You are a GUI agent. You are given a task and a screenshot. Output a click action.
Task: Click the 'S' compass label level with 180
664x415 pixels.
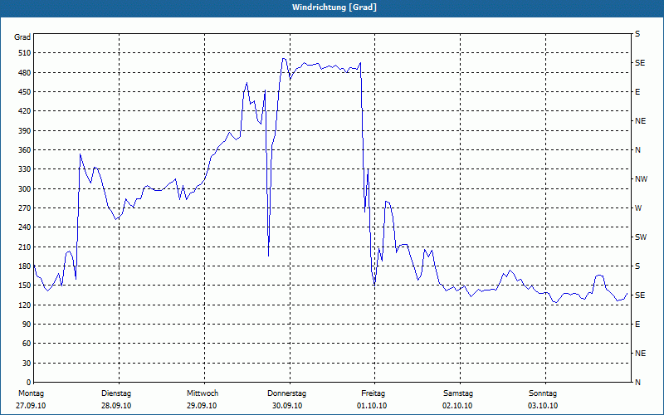pyautogui.click(x=637, y=266)
